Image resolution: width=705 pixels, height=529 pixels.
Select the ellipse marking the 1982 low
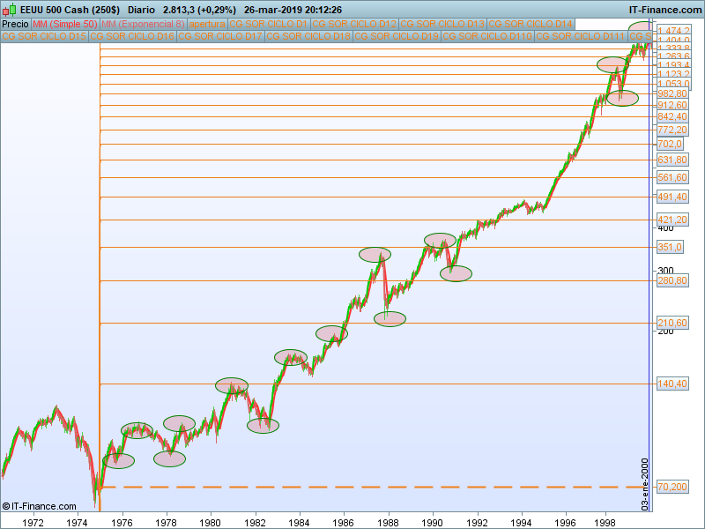[x=263, y=425]
